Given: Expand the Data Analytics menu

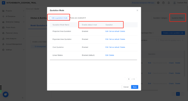Looking at the screenshot, I should click(x=24, y=38).
